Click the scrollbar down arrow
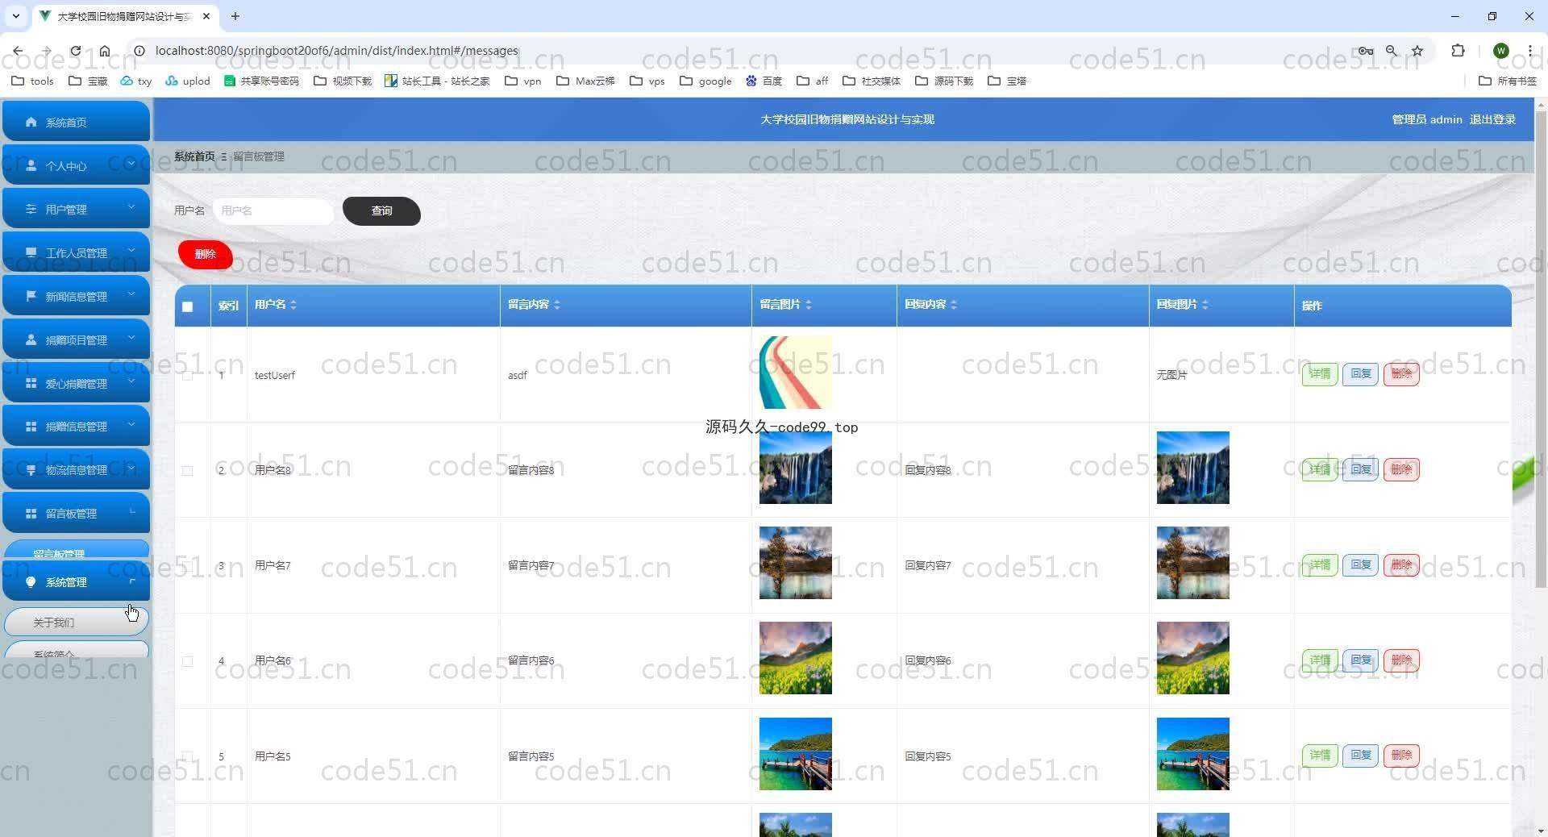1548x837 pixels. (x=1541, y=831)
